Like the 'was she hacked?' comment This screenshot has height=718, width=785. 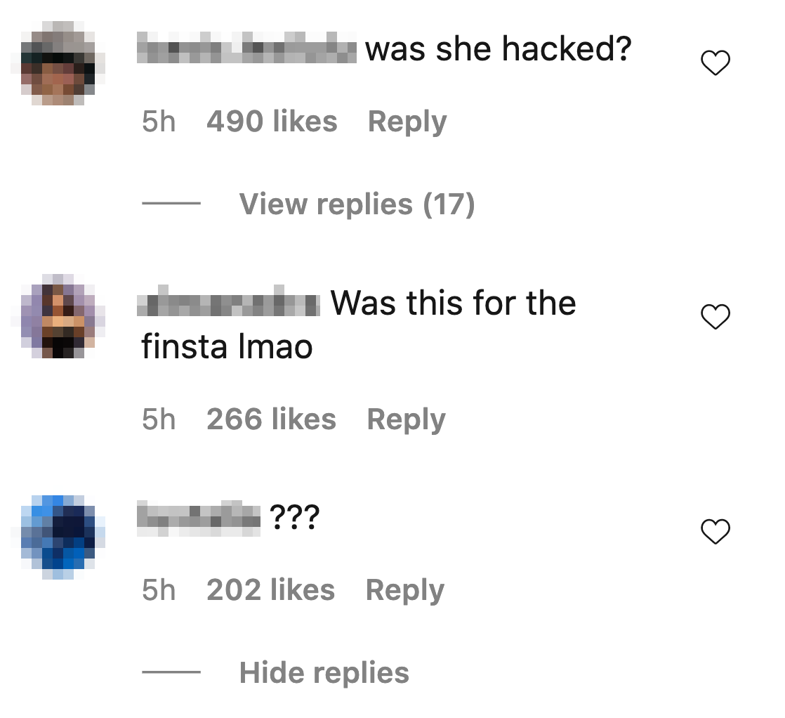tap(715, 63)
